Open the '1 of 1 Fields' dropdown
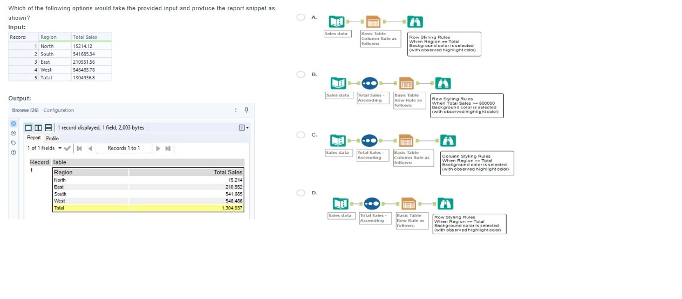 (44, 148)
